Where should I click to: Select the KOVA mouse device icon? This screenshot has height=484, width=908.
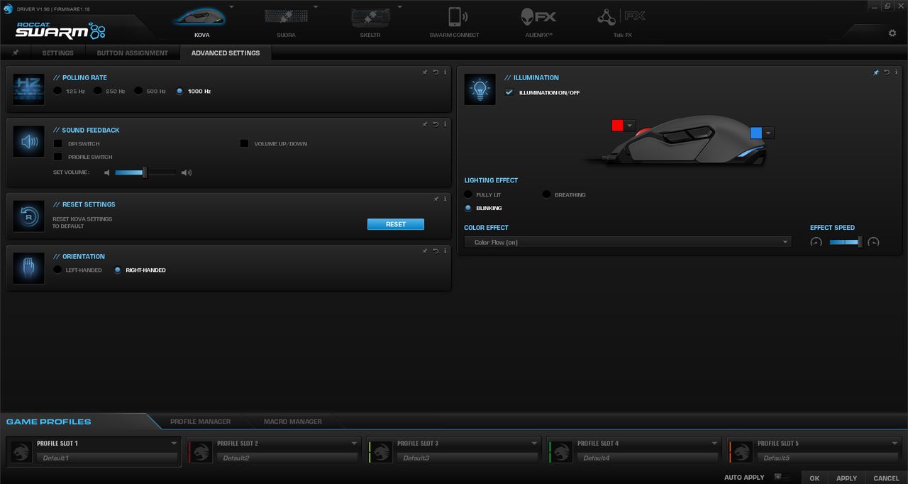click(201, 16)
